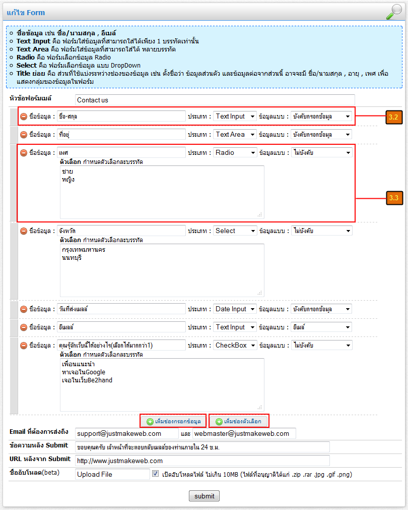The image size is (408, 510).
Task: Open the Select type dropdown for จังหวัด
Action: click(235, 231)
